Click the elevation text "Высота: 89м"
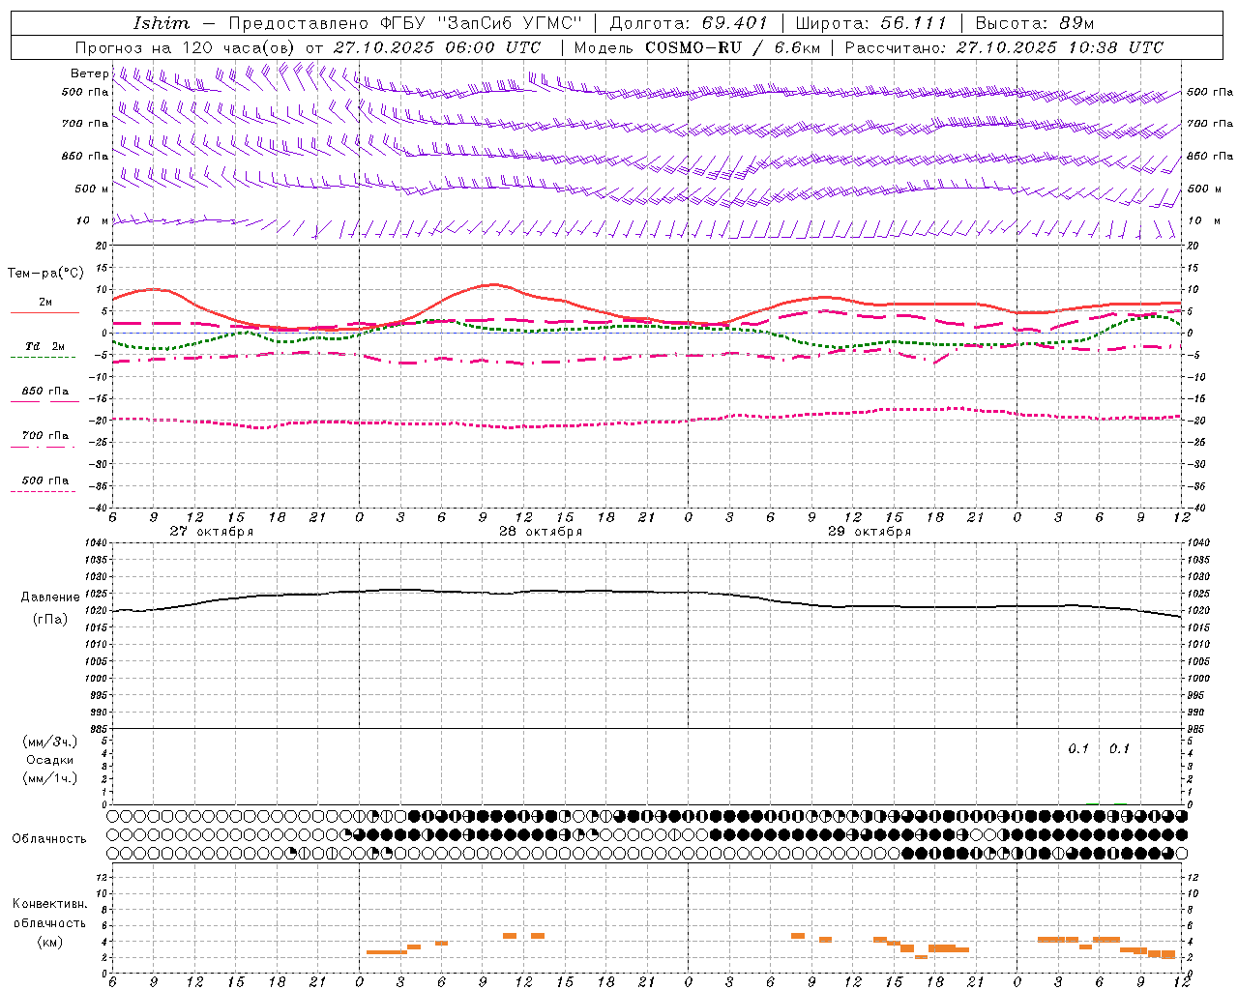 point(1035,23)
